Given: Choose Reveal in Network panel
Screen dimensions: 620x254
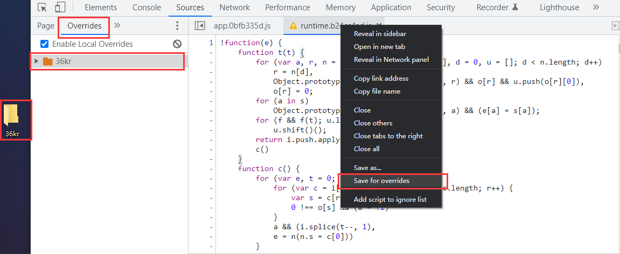Looking at the screenshot, I should pyautogui.click(x=391, y=59).
